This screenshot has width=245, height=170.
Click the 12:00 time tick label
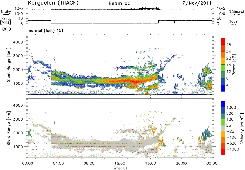point(120,164)
